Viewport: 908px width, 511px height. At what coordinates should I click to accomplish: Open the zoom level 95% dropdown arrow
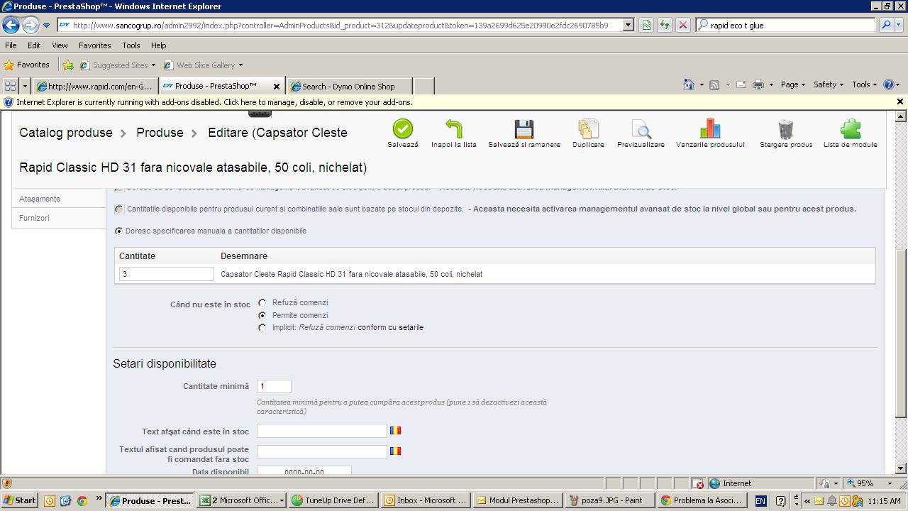[890, 483]
